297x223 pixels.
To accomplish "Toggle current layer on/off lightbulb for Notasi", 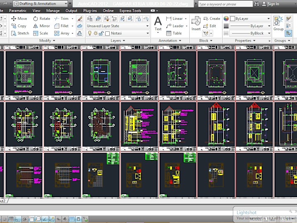I will pyautogui.click(x=90, y=33).
